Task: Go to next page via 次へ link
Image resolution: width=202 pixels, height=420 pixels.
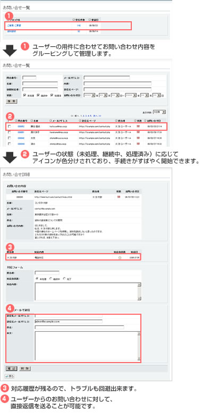Action: point(97,116)
